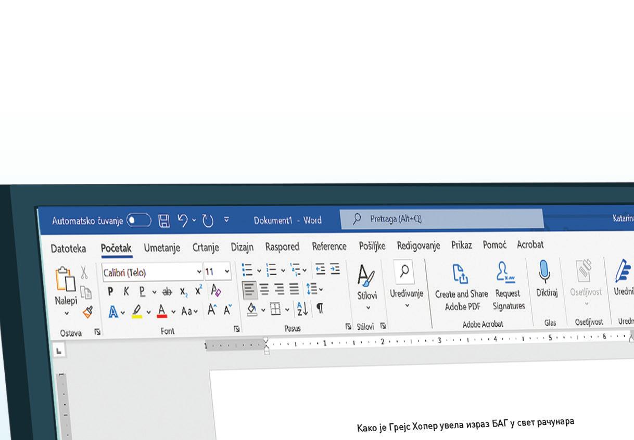Click the Stilovi styles brush A icon
The height and width of the screenshot is (440, 634).
coord(366,275)
